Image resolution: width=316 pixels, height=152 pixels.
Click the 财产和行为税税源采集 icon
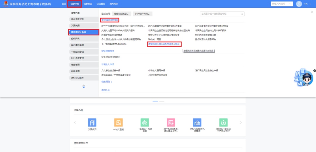(x=171, y=123)
